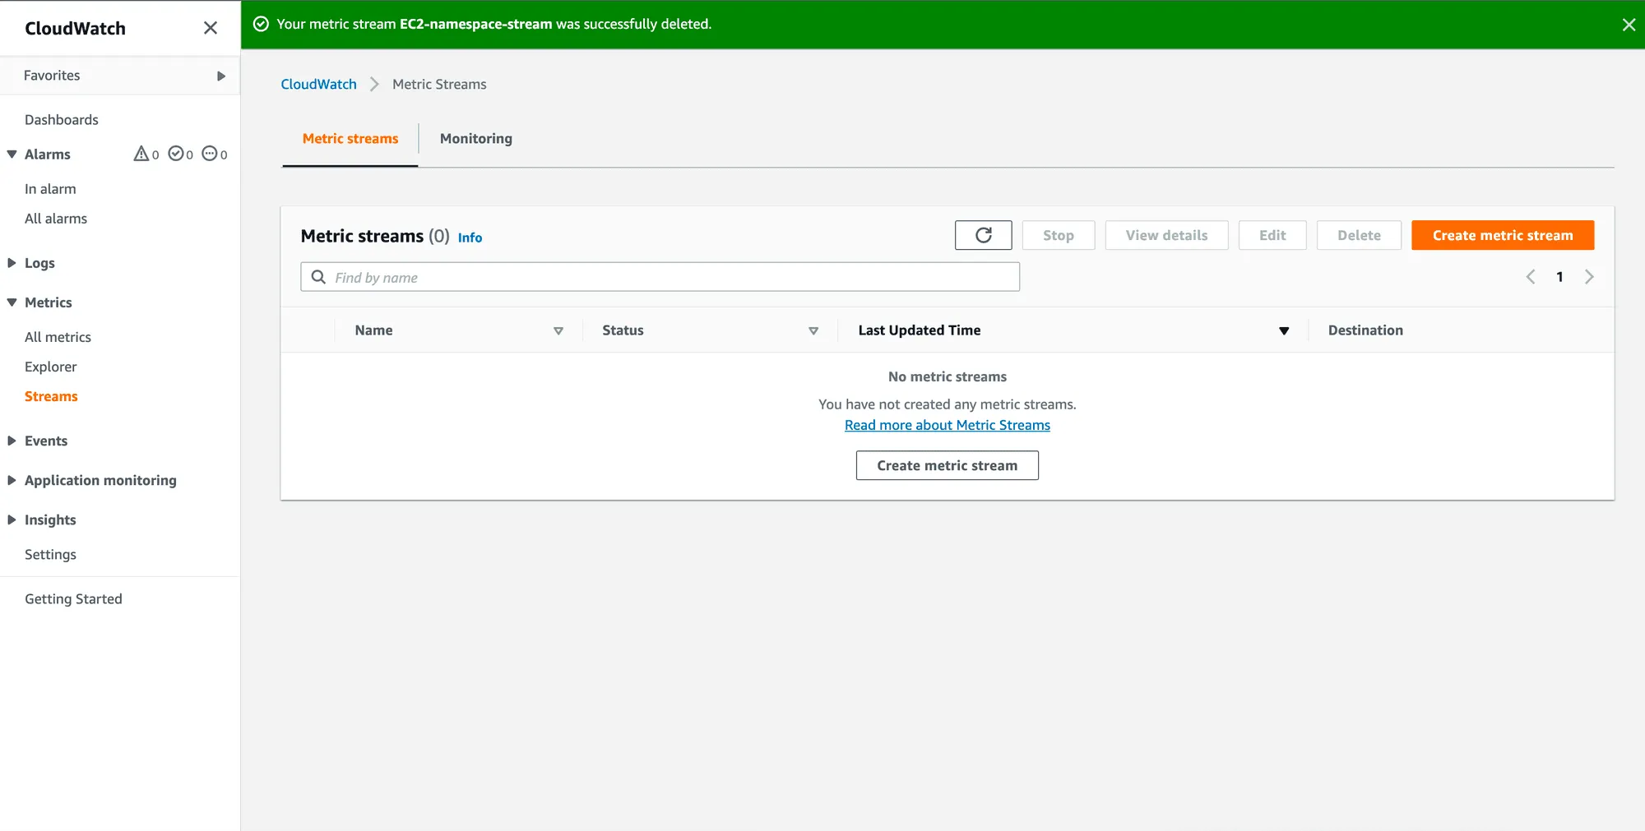Open the Name column sort dropdown

coord(558,330)
